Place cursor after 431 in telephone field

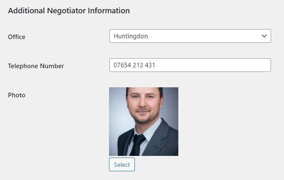pos(156,65)
